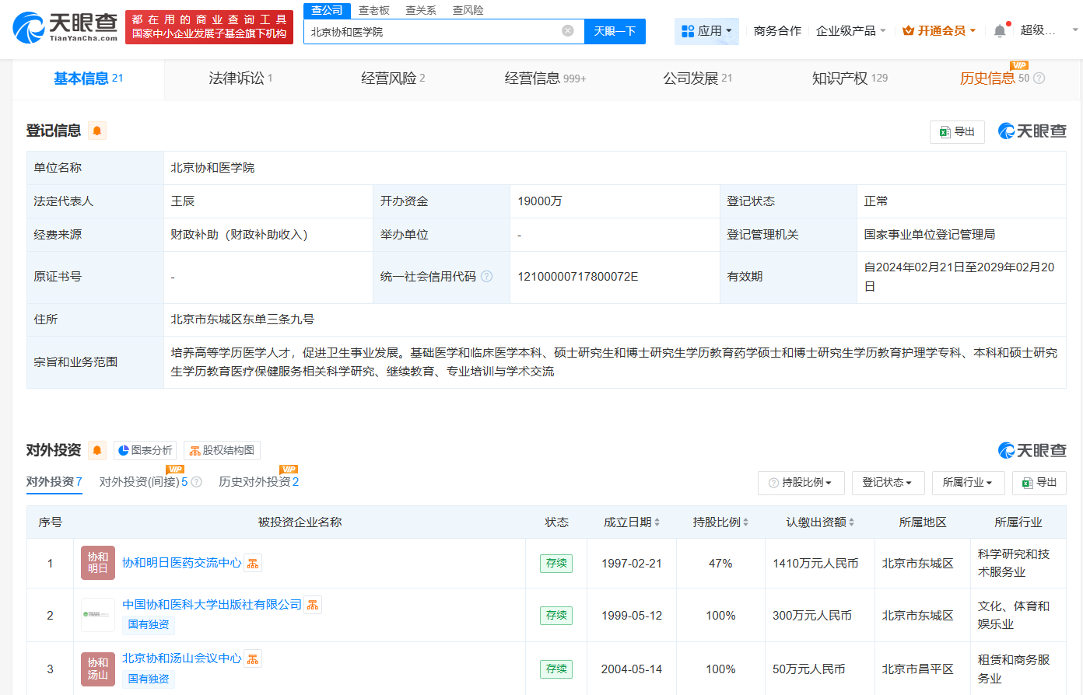Click the 天眼查 logo in header
1083x695 pixels.
click(65, 27)
